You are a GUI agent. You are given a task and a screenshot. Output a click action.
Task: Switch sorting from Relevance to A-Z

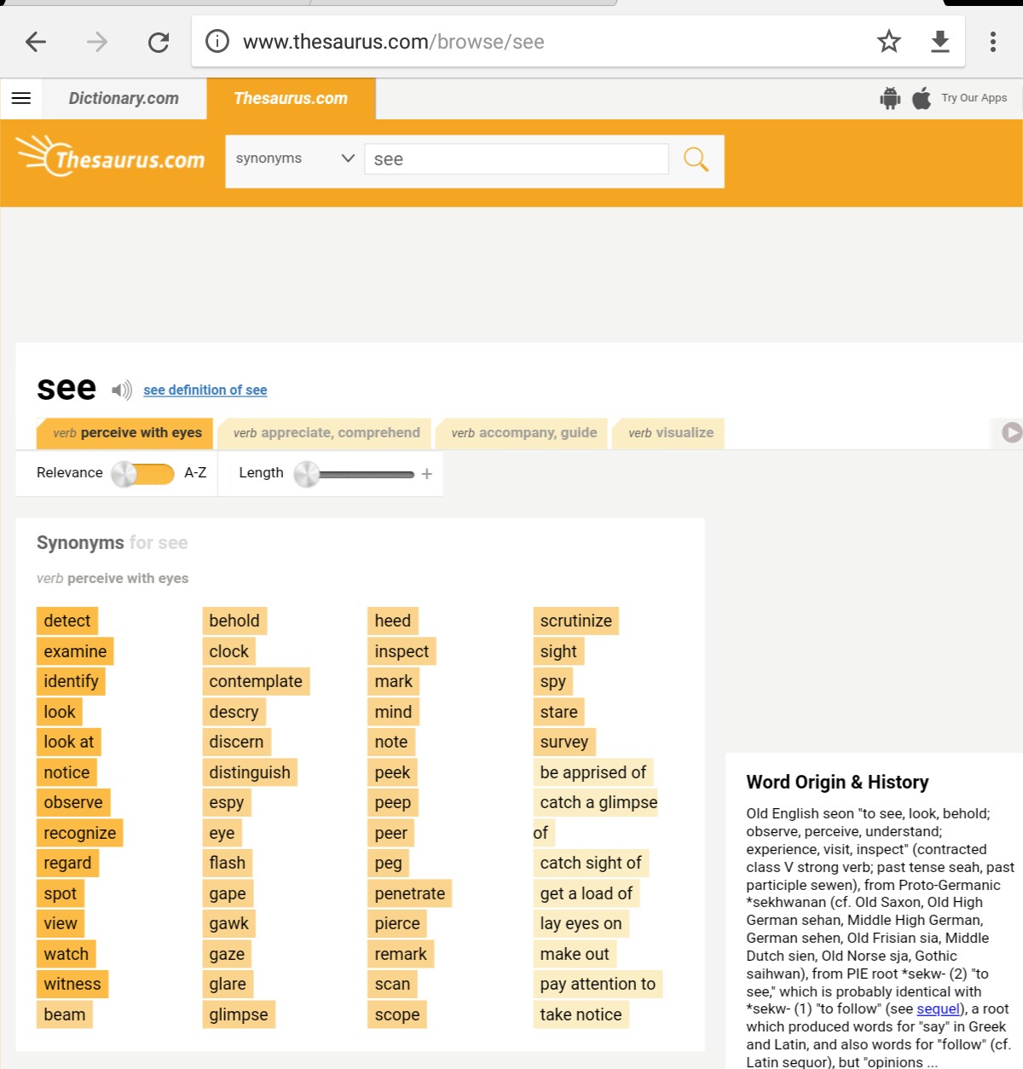tap(143, 473)
